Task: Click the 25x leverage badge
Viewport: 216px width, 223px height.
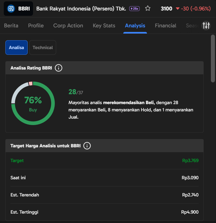Action: pyautogui.click(x=134, y=9)
